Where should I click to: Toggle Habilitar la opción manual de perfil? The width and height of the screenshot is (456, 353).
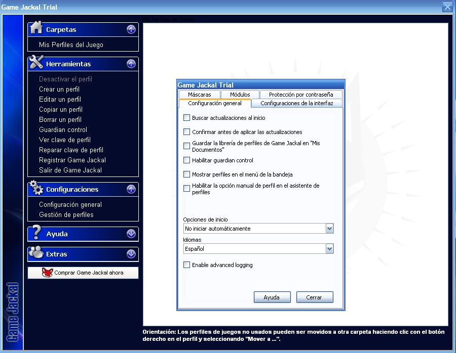[186, 189]
